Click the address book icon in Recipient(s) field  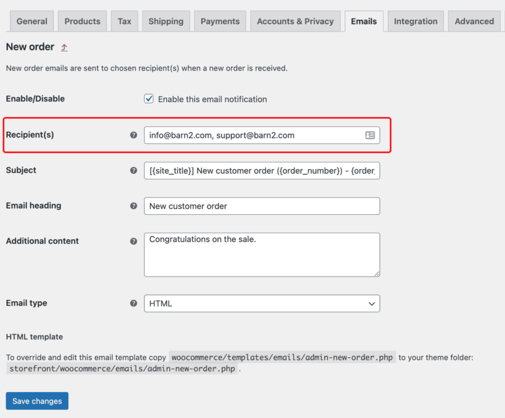[370, 134]
